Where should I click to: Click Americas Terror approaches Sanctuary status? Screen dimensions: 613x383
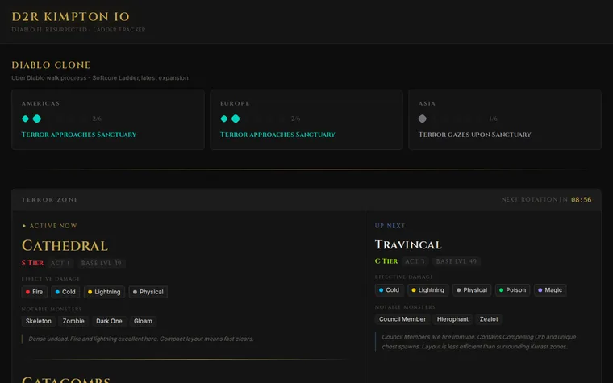[x=79, y=135]
